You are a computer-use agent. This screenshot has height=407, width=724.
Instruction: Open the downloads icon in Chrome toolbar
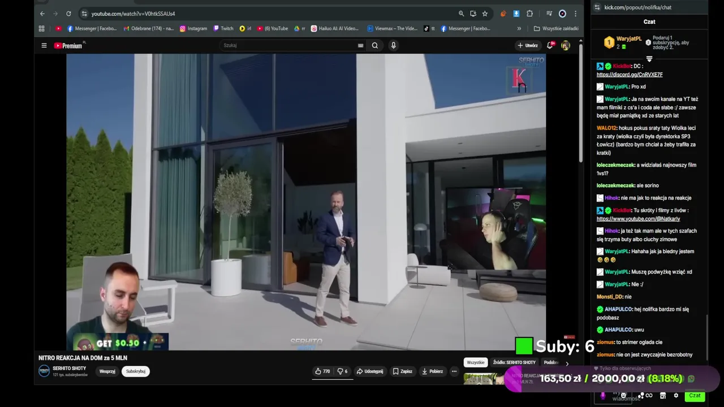(516, 14)
